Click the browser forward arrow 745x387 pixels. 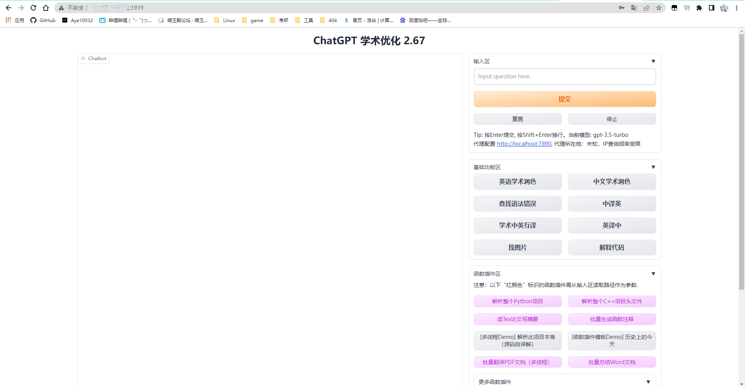click(21, 8)
